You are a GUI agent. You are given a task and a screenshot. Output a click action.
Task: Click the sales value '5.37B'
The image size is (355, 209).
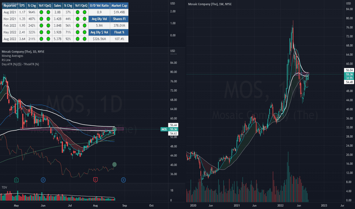(x=57, y=39)
